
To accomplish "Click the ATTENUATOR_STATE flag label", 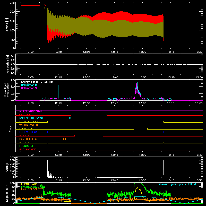I will (31, 111).
